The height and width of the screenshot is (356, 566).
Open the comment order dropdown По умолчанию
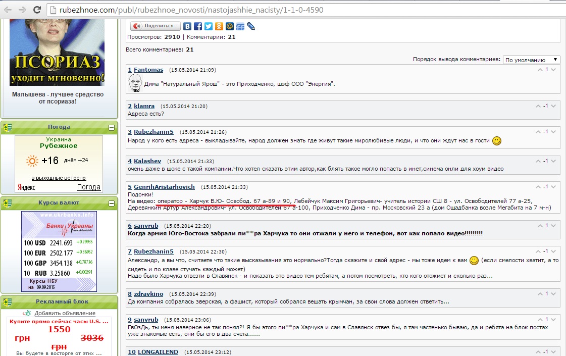click(x=531, y=60)
